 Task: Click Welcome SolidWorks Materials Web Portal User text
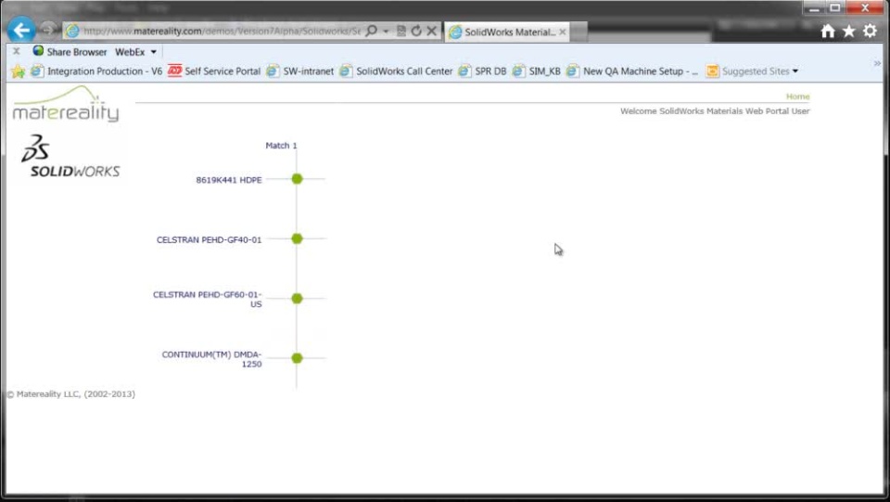pyautogui.click(x=715, y=111)
